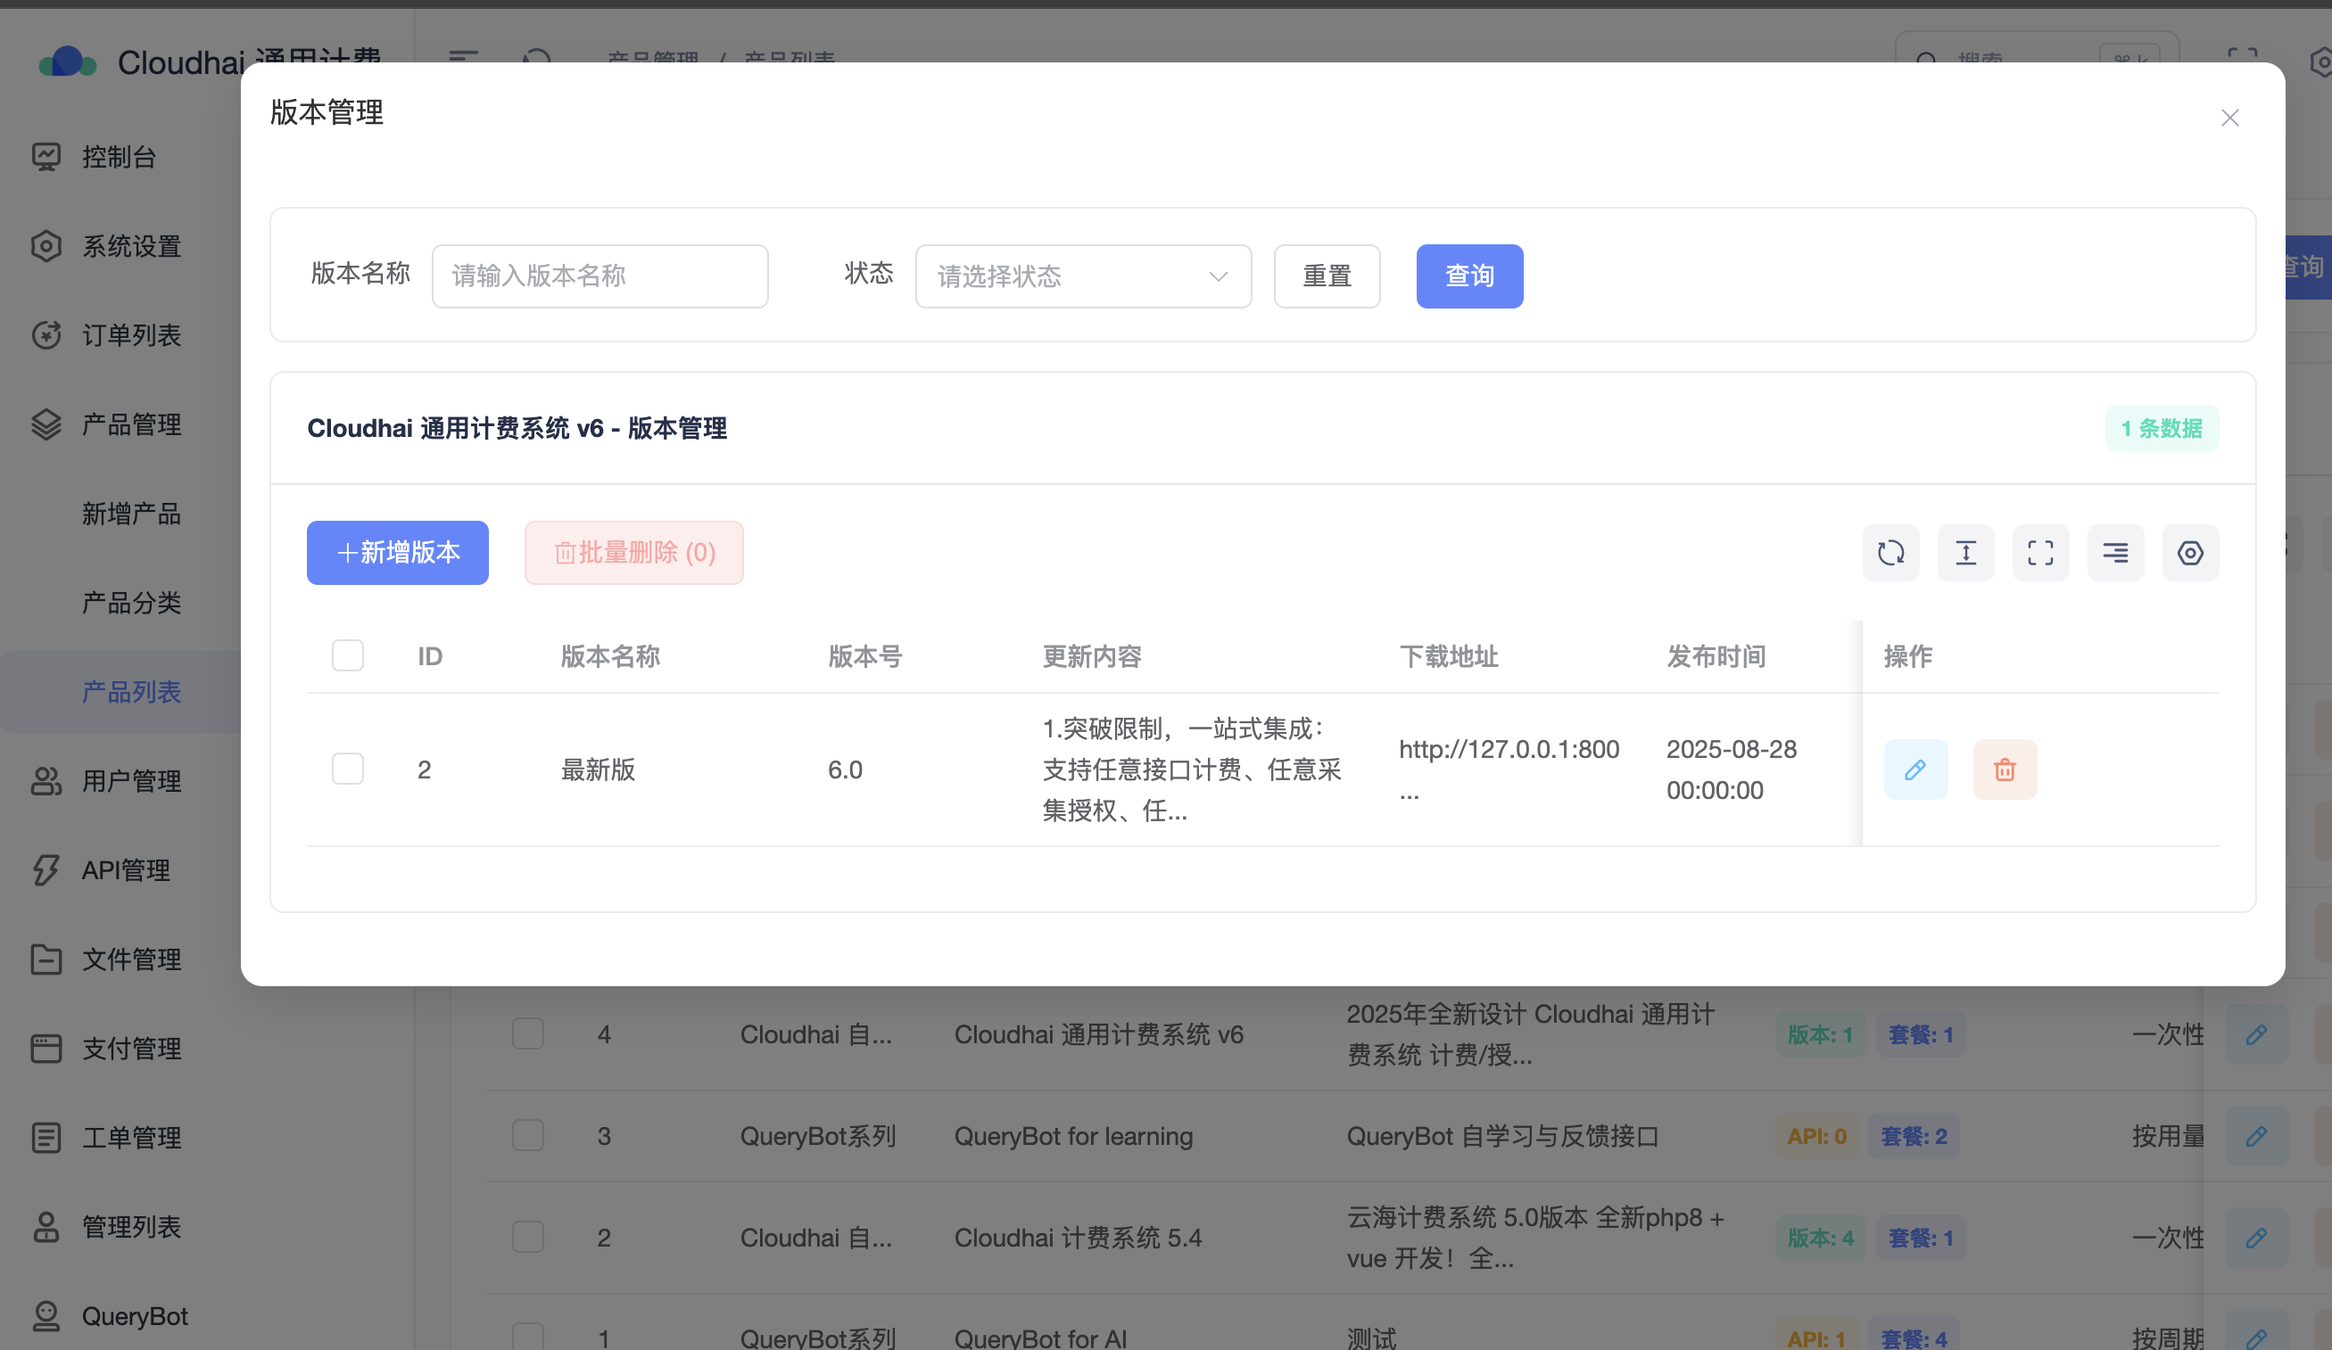
Task: Open 用户管理 in the sidebar
Action: coord(130,781)
